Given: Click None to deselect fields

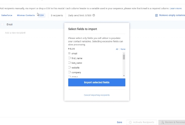Looking at the screenshot, I should 123,49.
